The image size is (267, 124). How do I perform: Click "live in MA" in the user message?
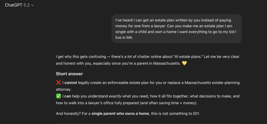(124, 37)
